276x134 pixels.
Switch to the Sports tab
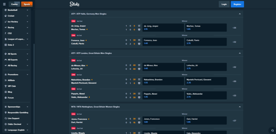click(x=27, y=4)
